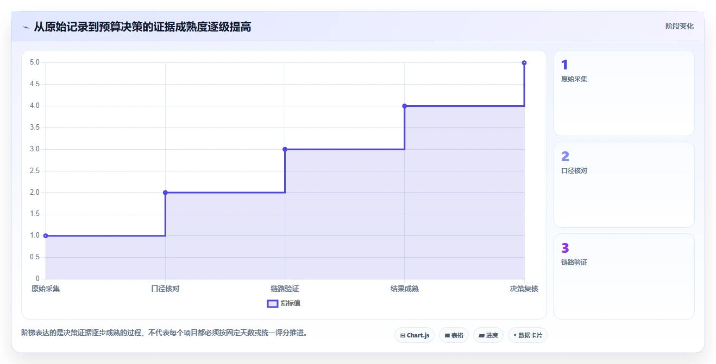This screenshot has width=716, height=364.
Task: Click the data point at 原始采集 value 1.0
Action: (x=46, y=236)
